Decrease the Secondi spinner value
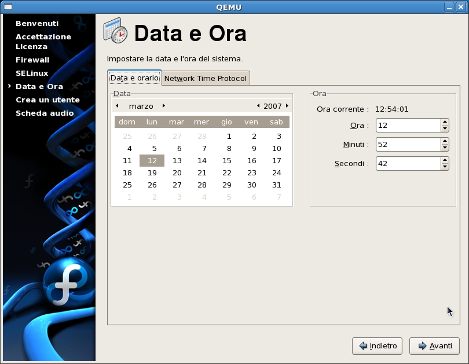 coord(445,167)
